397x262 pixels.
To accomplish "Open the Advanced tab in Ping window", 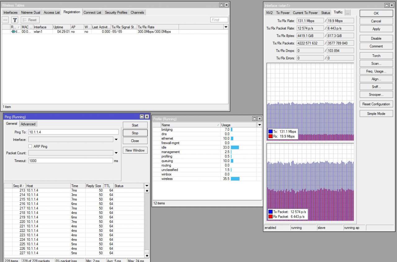I will coord(28,124).
